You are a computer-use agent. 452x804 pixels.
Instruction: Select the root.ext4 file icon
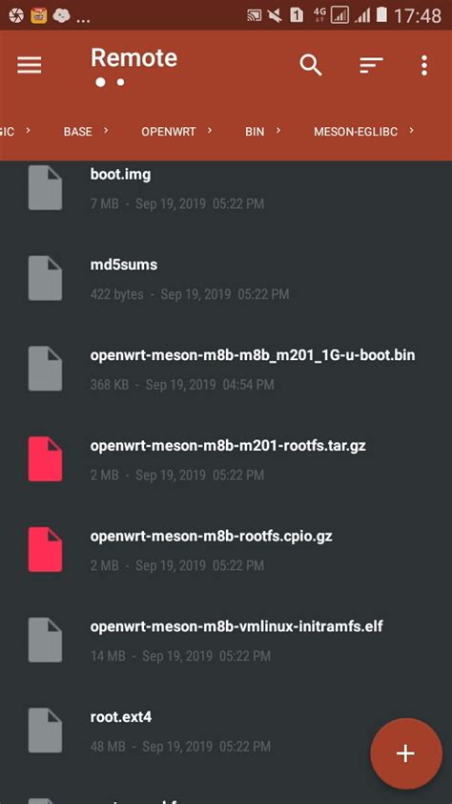click(45, 730)
